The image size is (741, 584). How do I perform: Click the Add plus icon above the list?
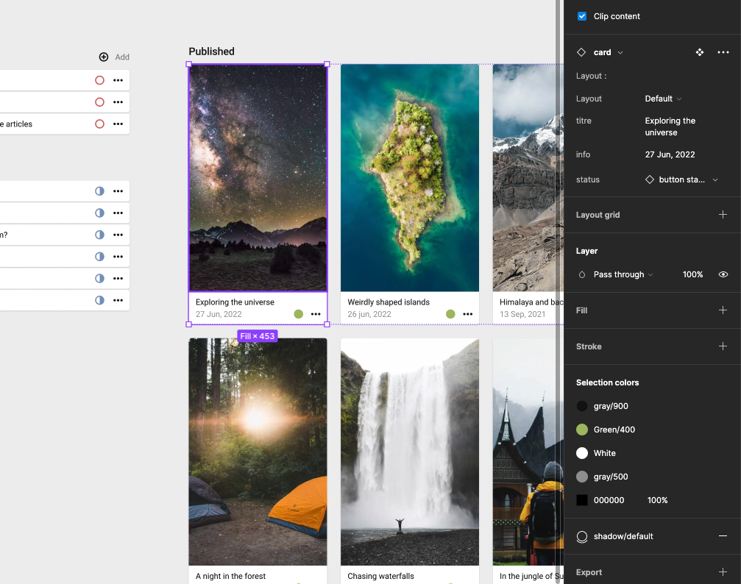pyautogui.click(x=104, y=57)
